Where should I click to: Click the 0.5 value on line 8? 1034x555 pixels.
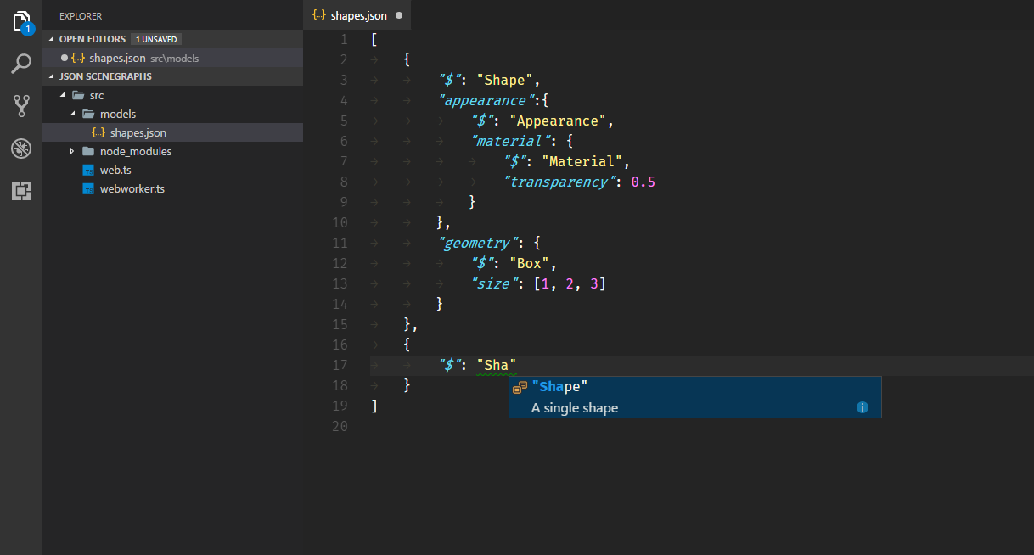tap(643, 182)
